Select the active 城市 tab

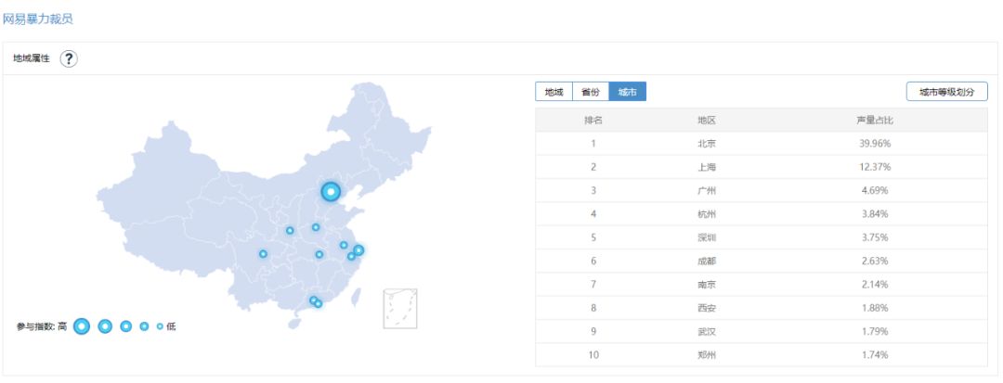click(x=627, y=92)
